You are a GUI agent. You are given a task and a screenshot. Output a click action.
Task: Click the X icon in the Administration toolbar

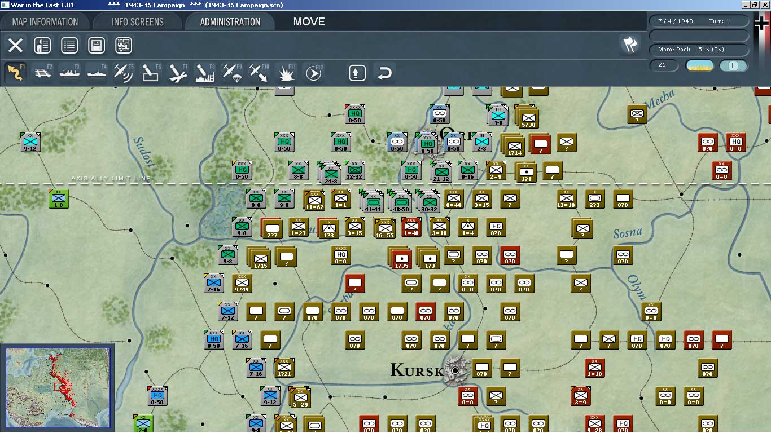15,45
